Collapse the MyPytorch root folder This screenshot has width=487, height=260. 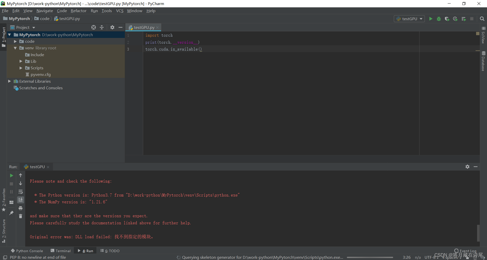point(9,35)
